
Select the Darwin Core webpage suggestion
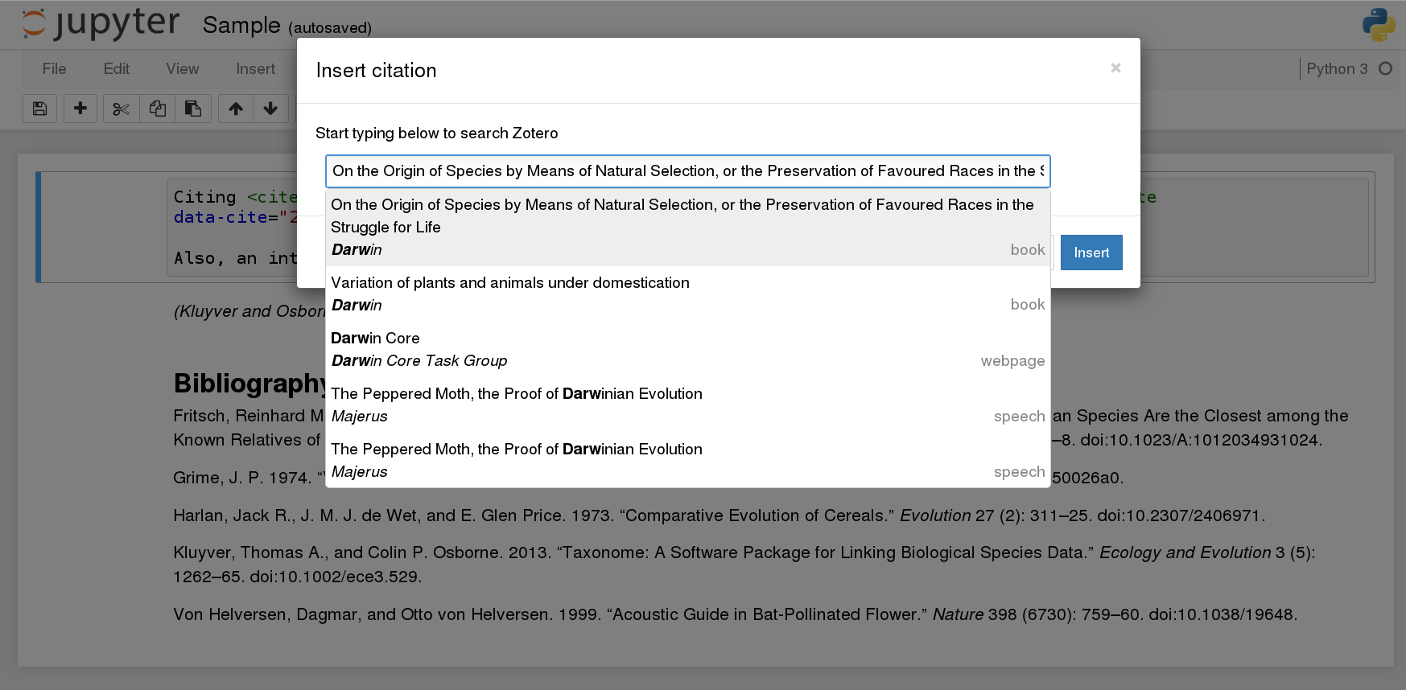[688, 350]
